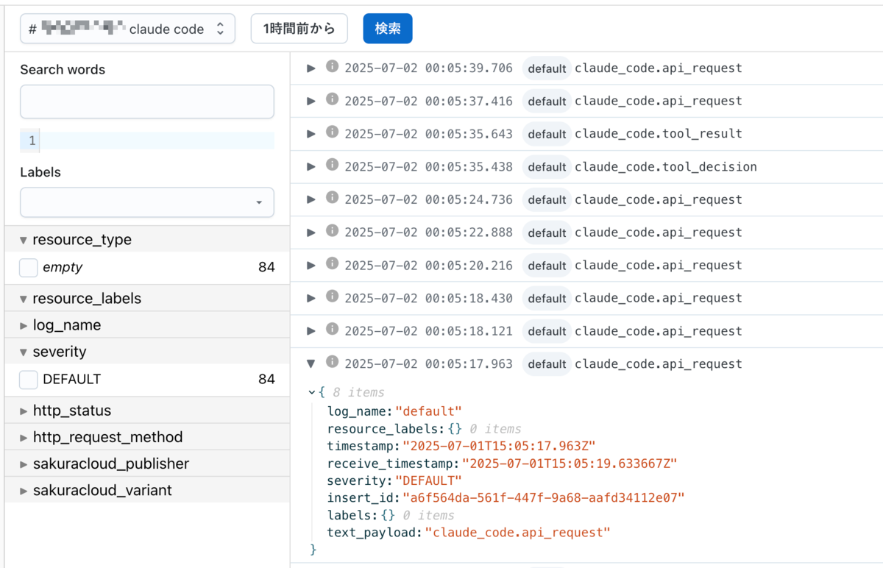Expand the 00:05:18.430 log entry
The width and height of the screenshot is (883, 568).
point(311,298)
